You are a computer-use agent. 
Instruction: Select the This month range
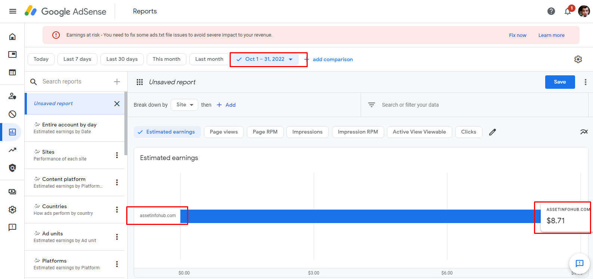(x=167, y=59)
